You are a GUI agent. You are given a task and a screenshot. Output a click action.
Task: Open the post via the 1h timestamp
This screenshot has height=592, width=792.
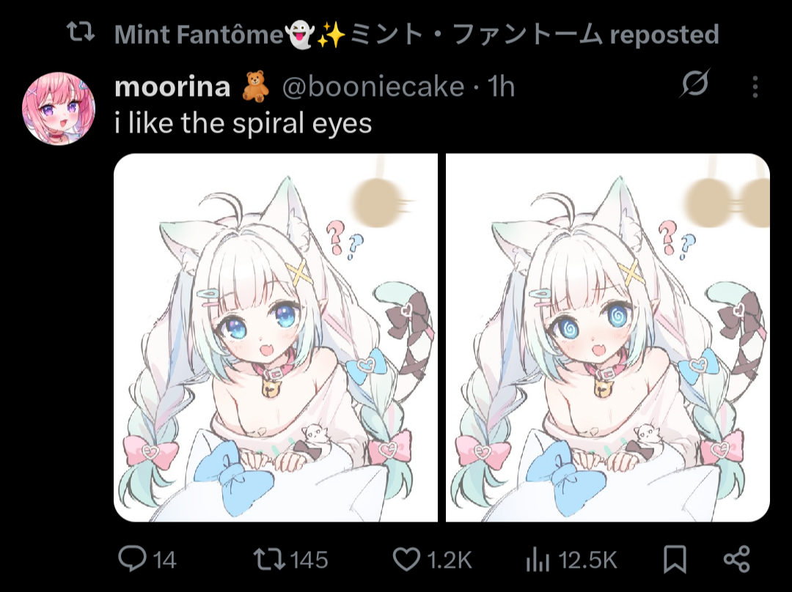coord(502,87)
